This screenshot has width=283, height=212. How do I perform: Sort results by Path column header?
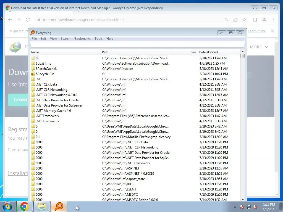click(x=136, y=52)
